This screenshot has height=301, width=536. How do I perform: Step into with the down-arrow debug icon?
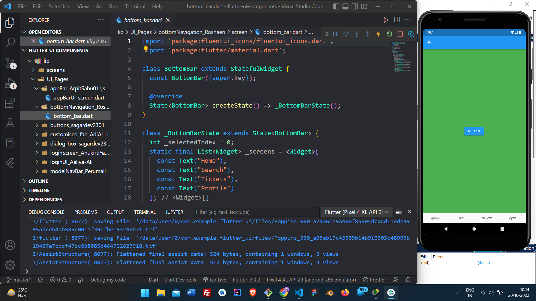pyautogui.click(x=357, y=34)
